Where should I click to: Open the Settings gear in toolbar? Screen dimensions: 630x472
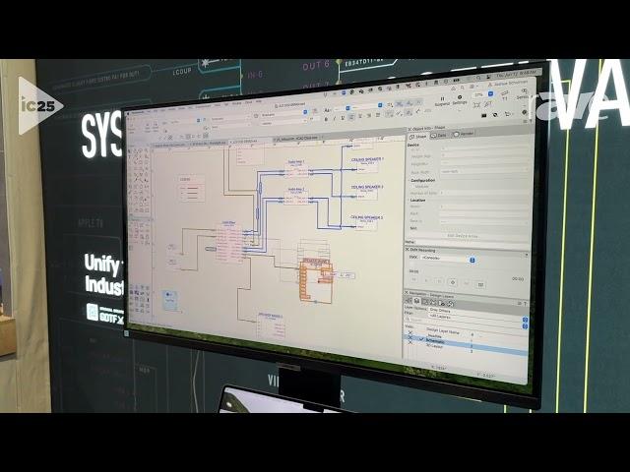click(x=460, y=97)
